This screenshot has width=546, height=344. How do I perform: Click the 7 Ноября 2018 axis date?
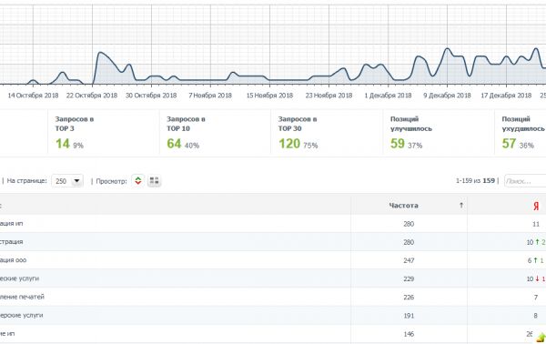coord(210,95)
